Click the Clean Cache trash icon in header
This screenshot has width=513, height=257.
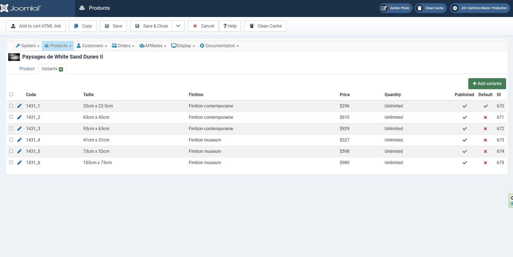point(419,8)
